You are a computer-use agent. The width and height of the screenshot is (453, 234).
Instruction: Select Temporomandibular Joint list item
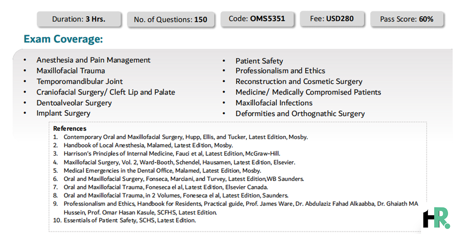coord(80,81)
